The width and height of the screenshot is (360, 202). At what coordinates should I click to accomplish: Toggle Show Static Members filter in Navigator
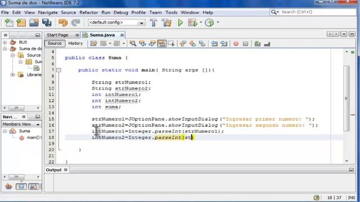coord(34,186)
